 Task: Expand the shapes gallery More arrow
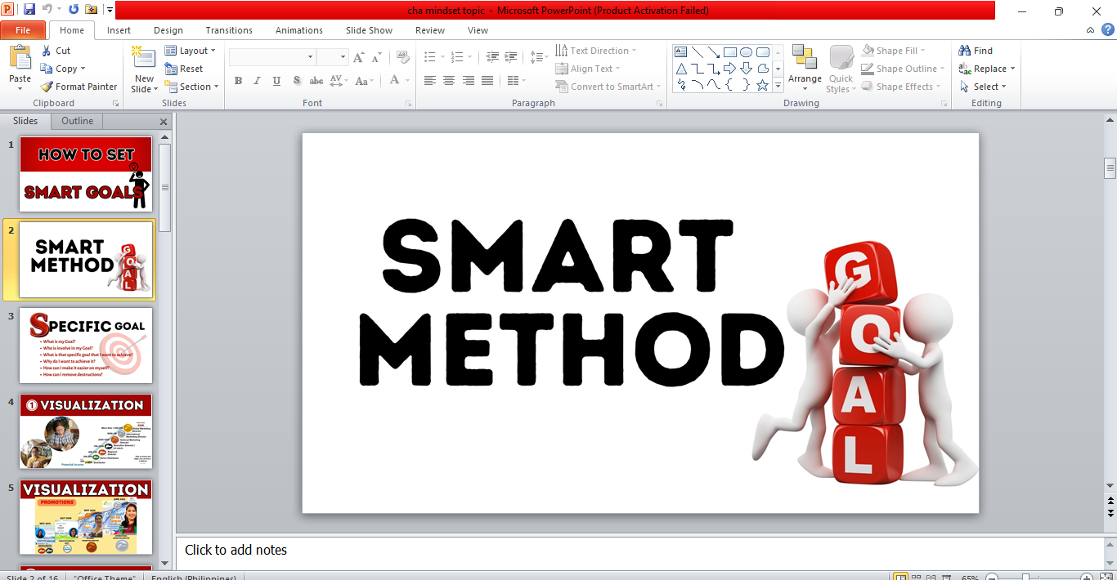coord(778,85)
